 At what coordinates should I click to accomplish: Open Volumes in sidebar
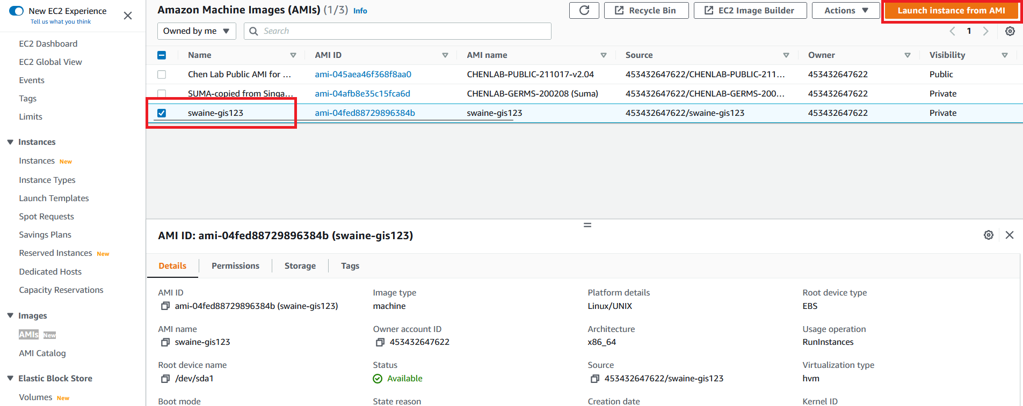point(35,397)
